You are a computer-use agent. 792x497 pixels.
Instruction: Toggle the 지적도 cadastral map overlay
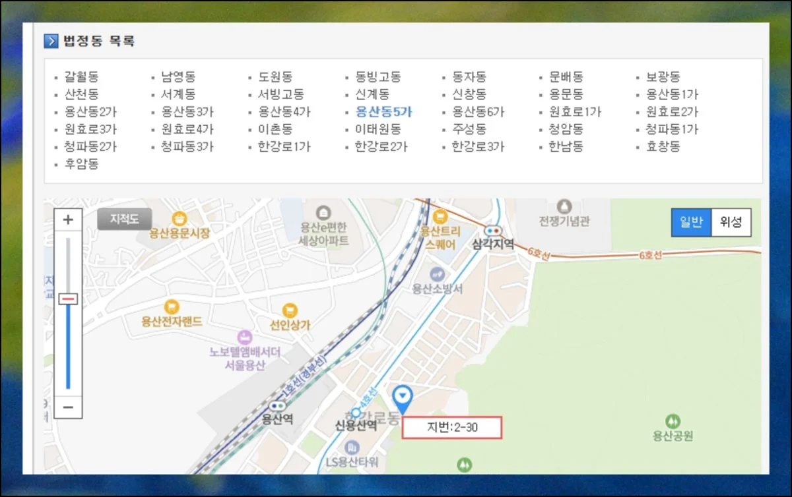pyautogui.click(x=124, y=219)
